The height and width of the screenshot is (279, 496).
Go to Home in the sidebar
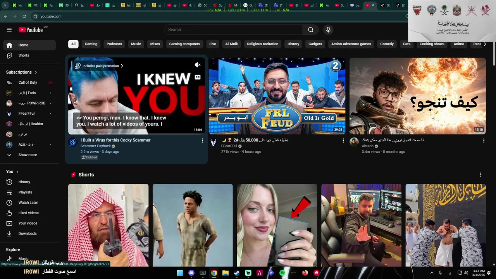pos(29,45)
